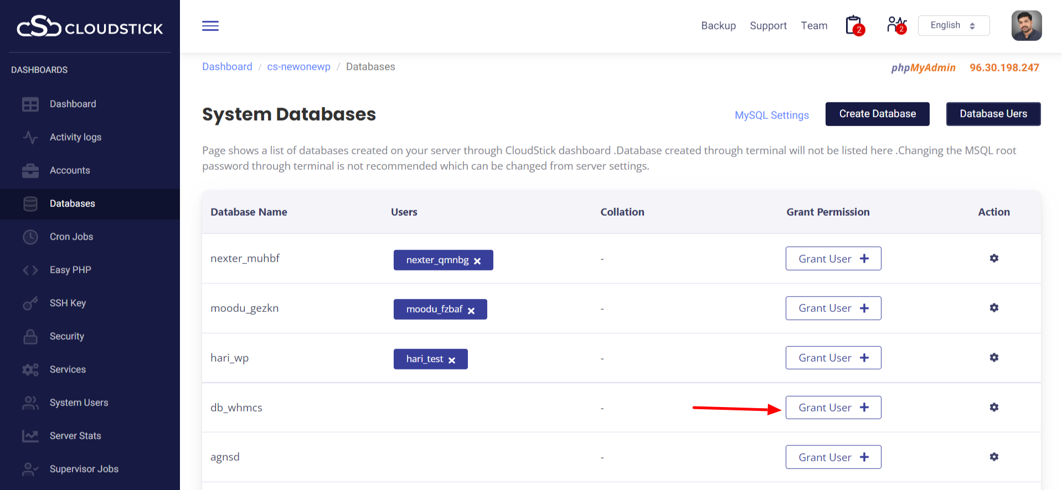
Task: Remove user nexter_qmnbg from database
Action: (x=477, y=261)
